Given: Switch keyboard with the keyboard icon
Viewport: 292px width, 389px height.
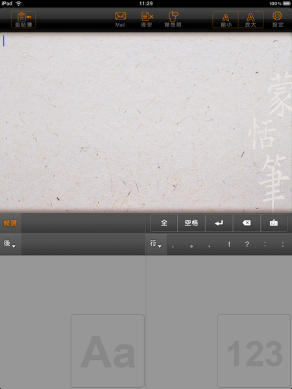Looking at the screenshot, I should click(274, 223).
